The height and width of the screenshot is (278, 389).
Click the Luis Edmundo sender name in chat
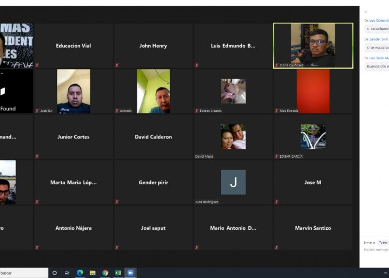(x=379, y=20)
